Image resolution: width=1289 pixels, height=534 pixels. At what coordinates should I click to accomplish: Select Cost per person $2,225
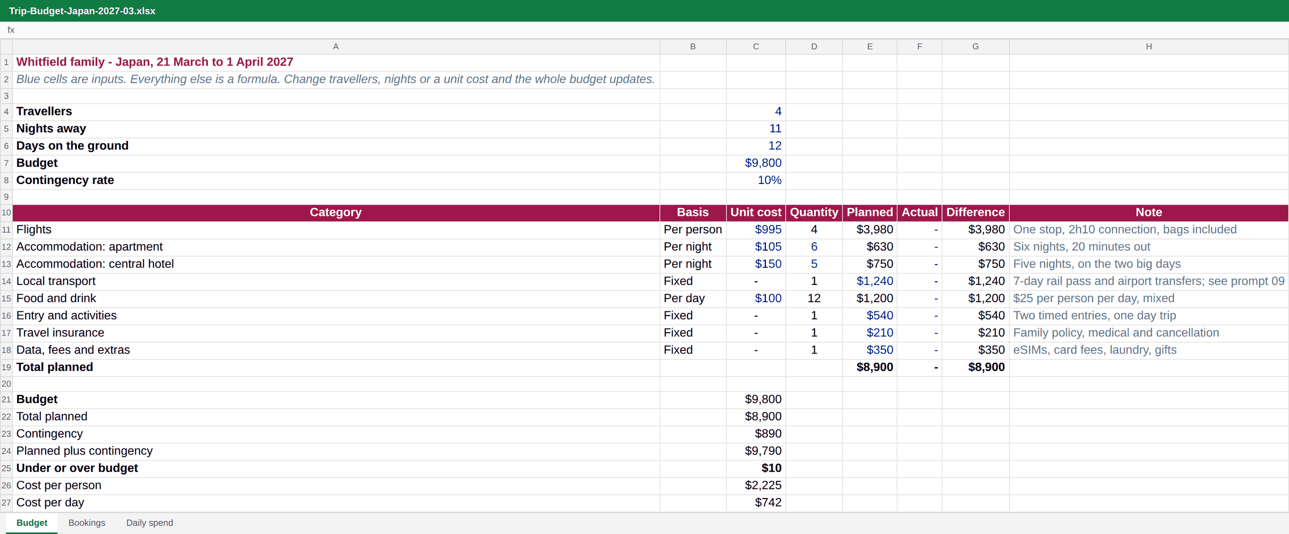coord(756,486)
